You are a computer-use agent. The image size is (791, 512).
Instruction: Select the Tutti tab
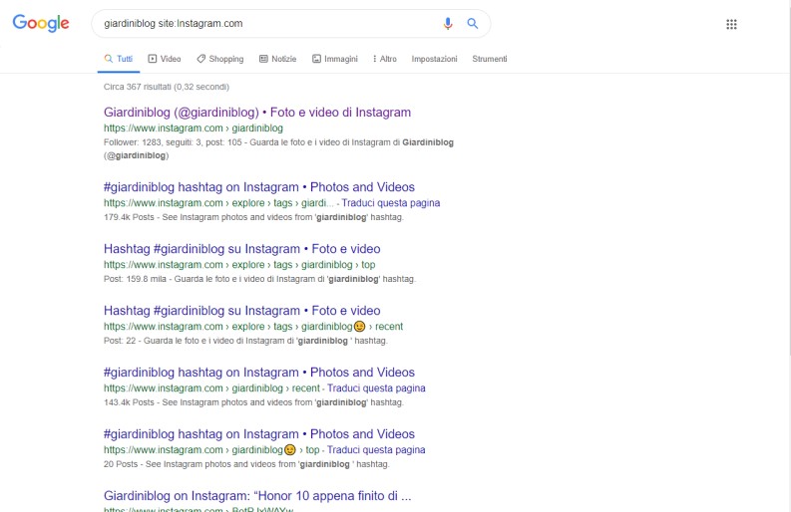pos(119,59)
